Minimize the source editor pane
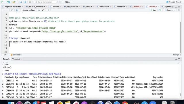 (176, 7)
